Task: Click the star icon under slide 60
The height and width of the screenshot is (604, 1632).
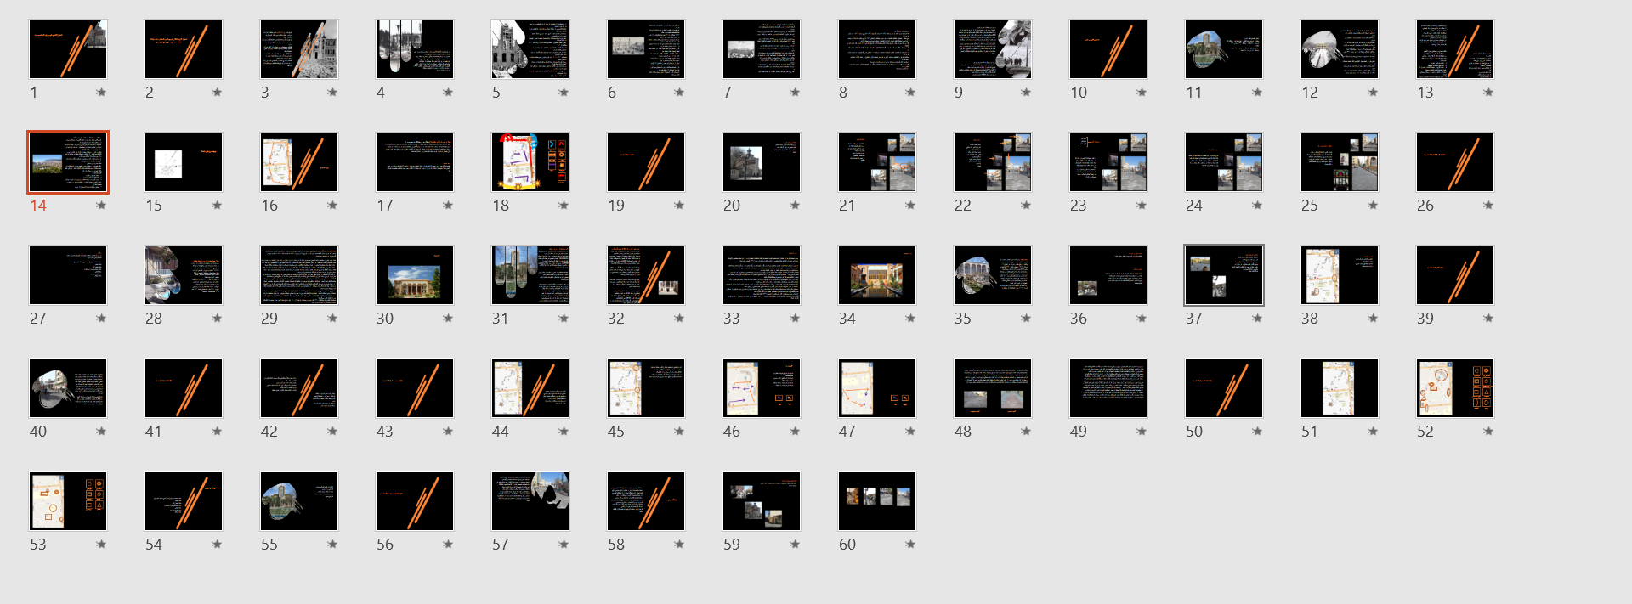Action: 910,545
